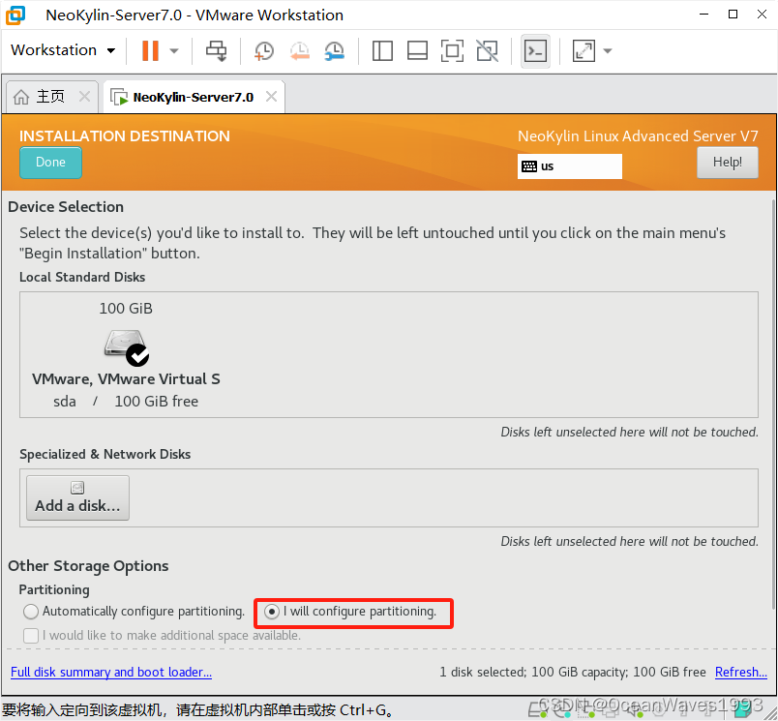The width and height of the screenshot is (778, 721).
Task: Enter full screen mode
Action: click(x=452, y=50)
